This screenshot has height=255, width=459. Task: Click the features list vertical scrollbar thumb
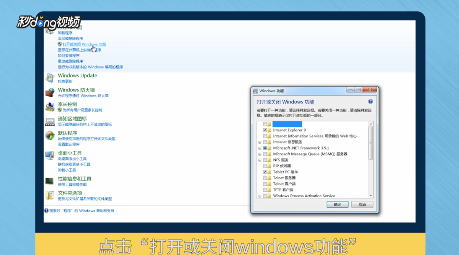coord(371,143)
